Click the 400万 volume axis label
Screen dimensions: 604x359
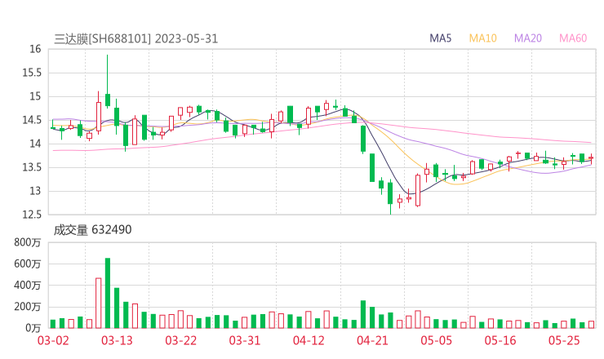[28, 286]
